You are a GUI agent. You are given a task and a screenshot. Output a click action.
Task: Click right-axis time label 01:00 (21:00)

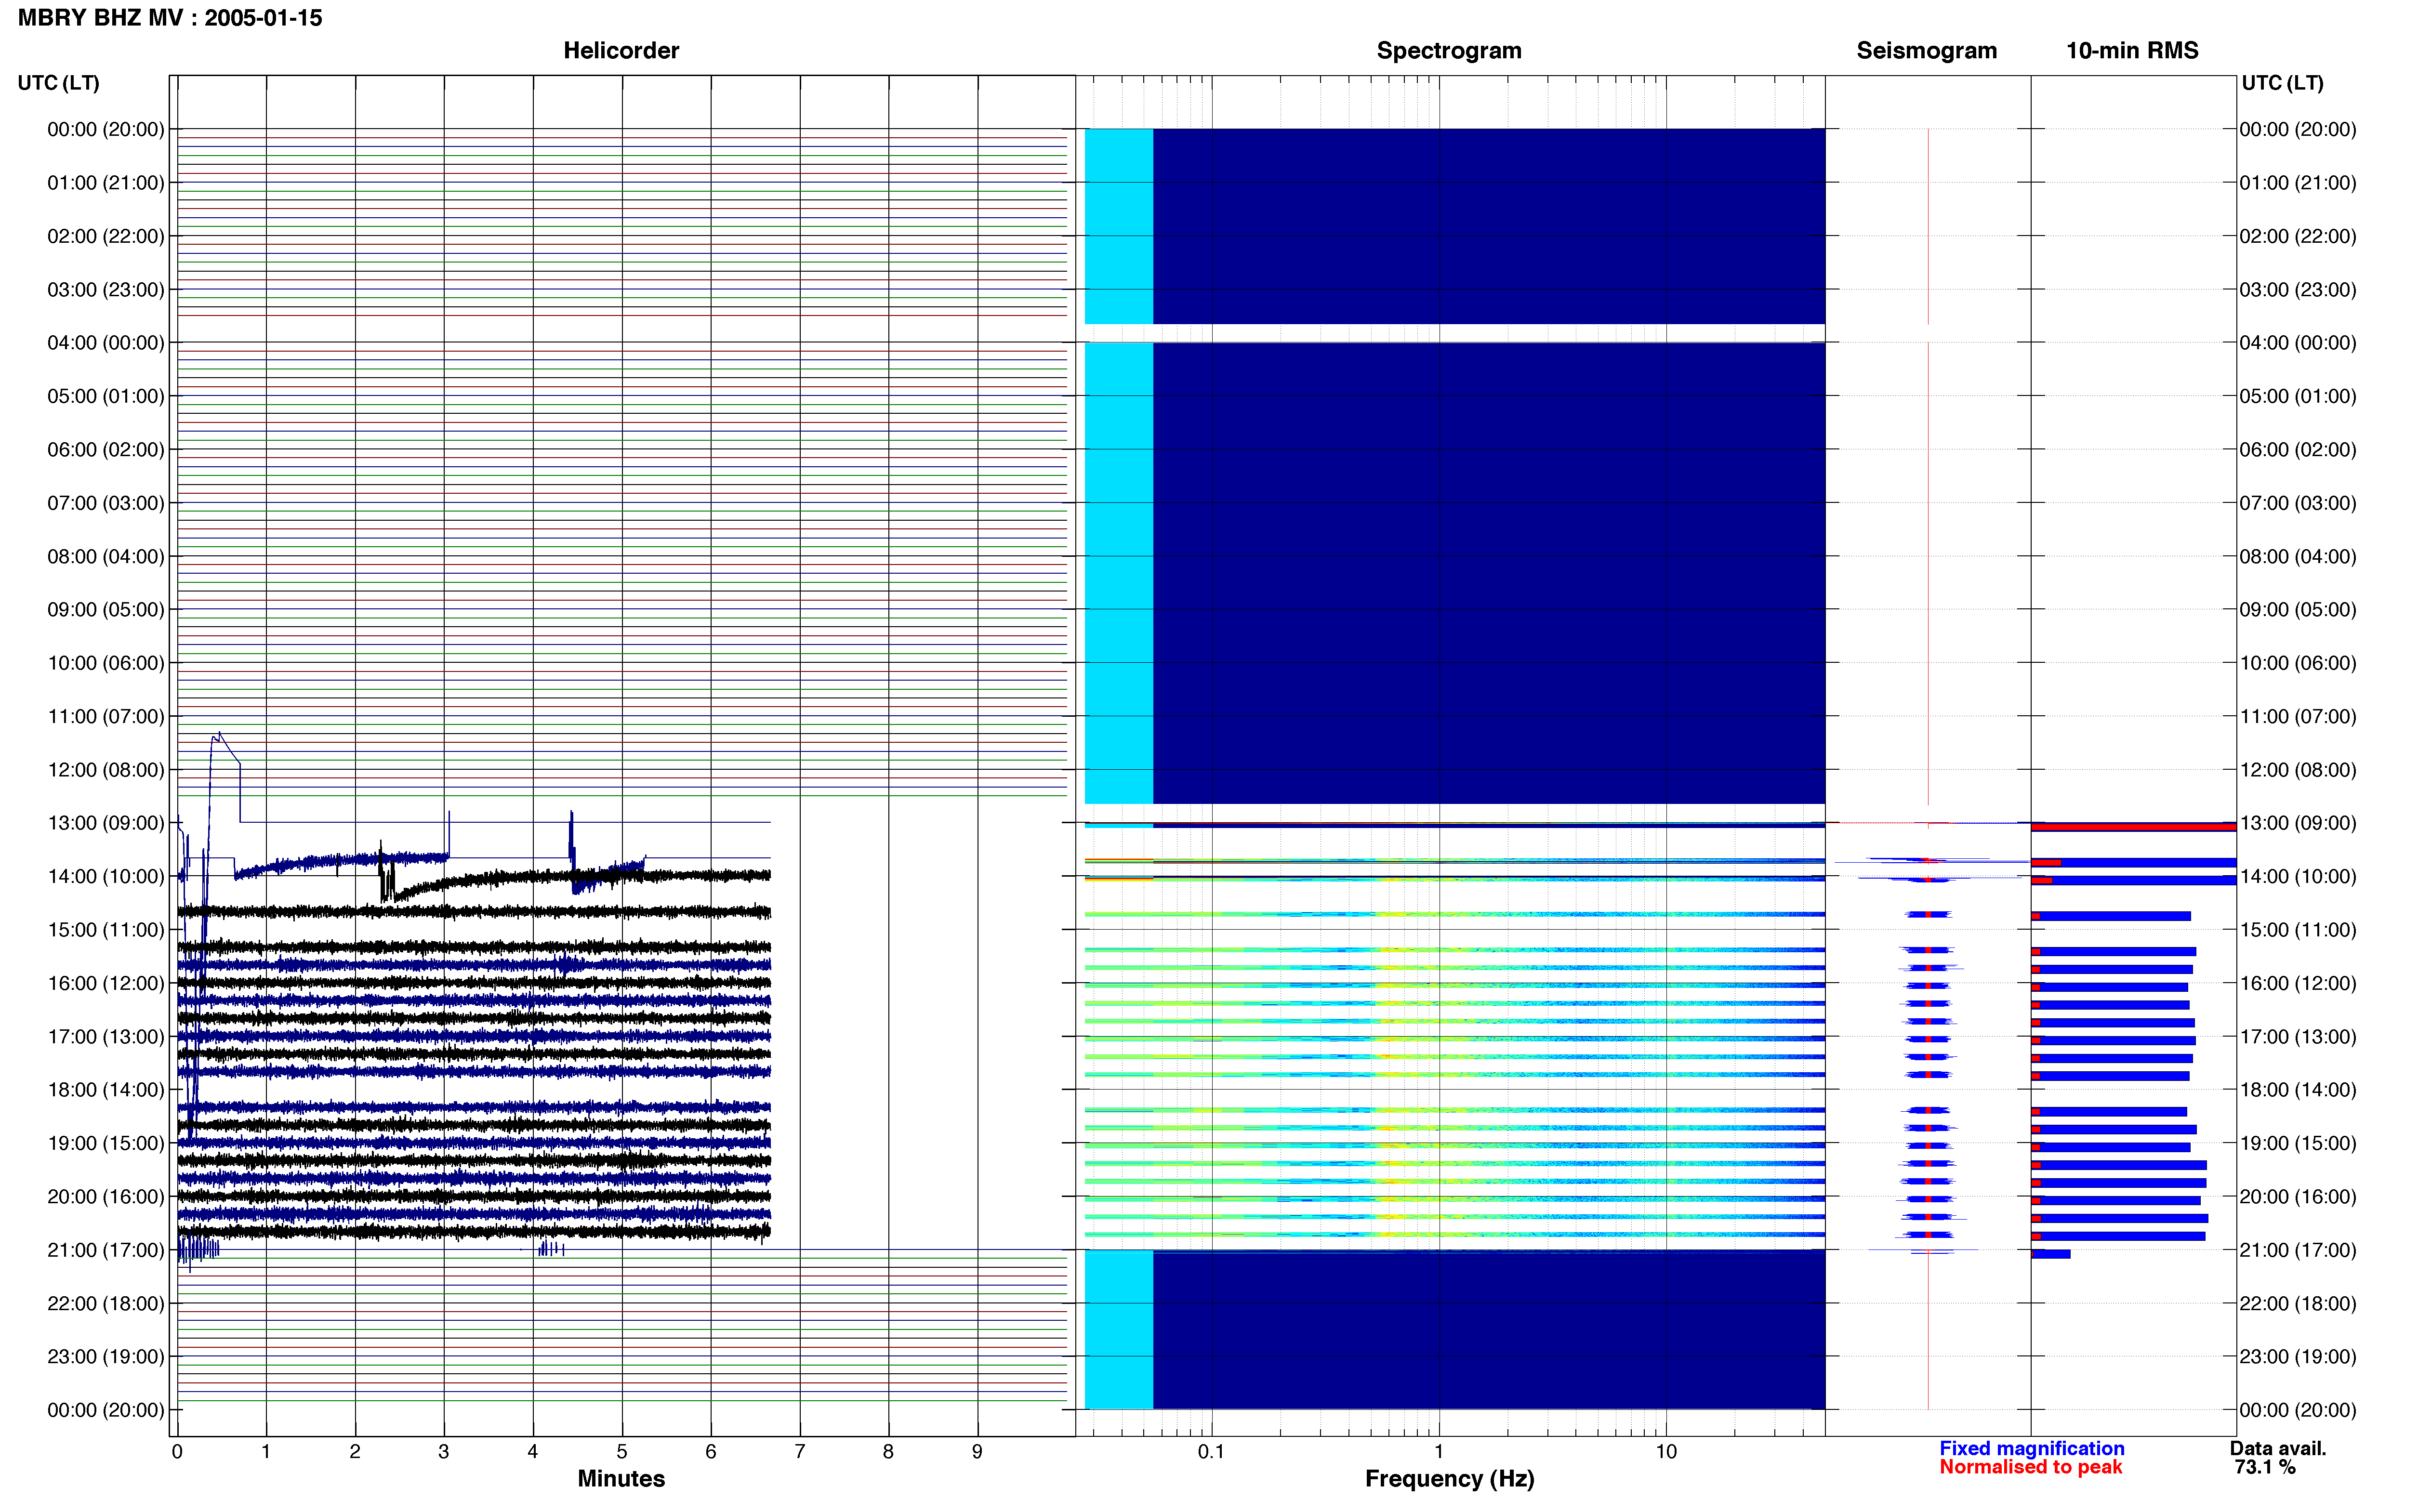click(x=2298, y=183)
